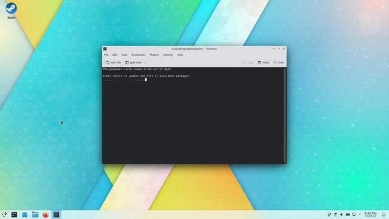Expand hidden system tray icons arrow
This screenshot has height=219, width=389.
(359, 215)
